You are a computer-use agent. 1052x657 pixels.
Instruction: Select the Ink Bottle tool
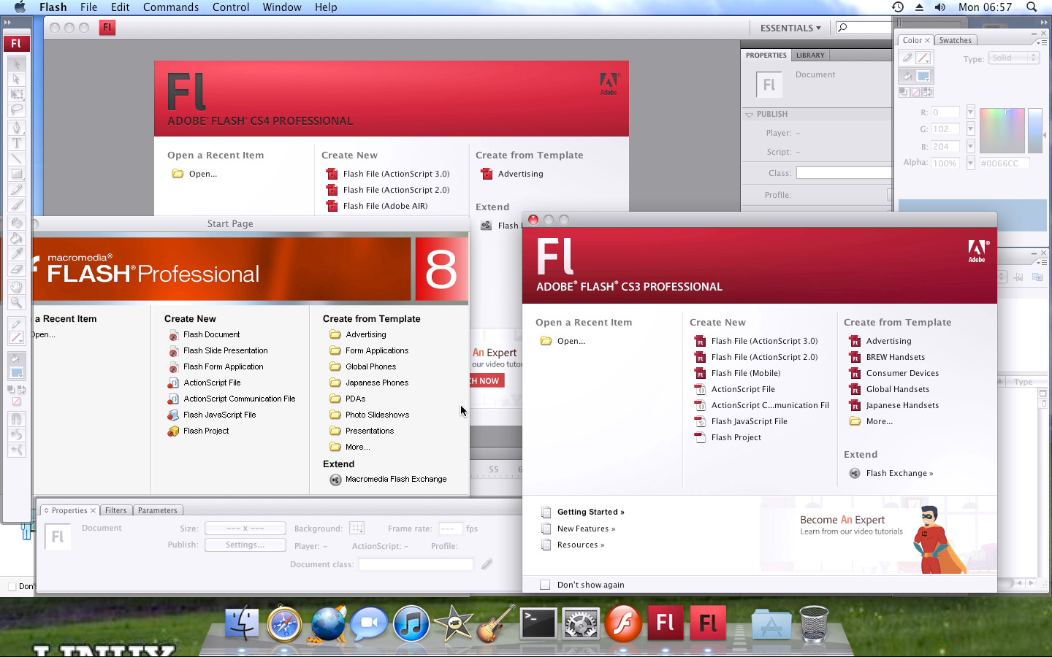(16, 223)
